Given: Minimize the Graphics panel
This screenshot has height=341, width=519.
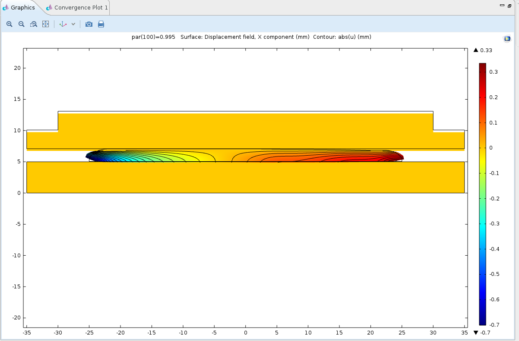Looking at the screenshot, I should pyautogui.click(x=502, y=6).
